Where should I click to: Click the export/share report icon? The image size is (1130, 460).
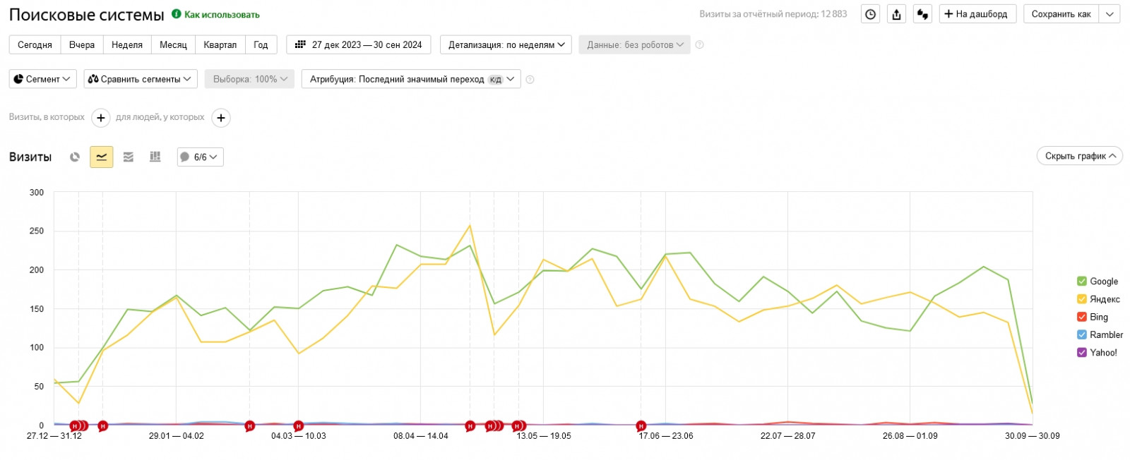[x=897, y=14]
